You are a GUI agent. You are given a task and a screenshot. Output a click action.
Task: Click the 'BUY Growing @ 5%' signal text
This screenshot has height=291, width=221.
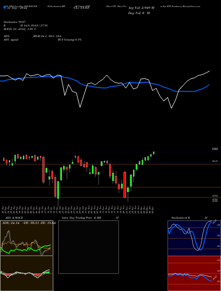(69, 40)
